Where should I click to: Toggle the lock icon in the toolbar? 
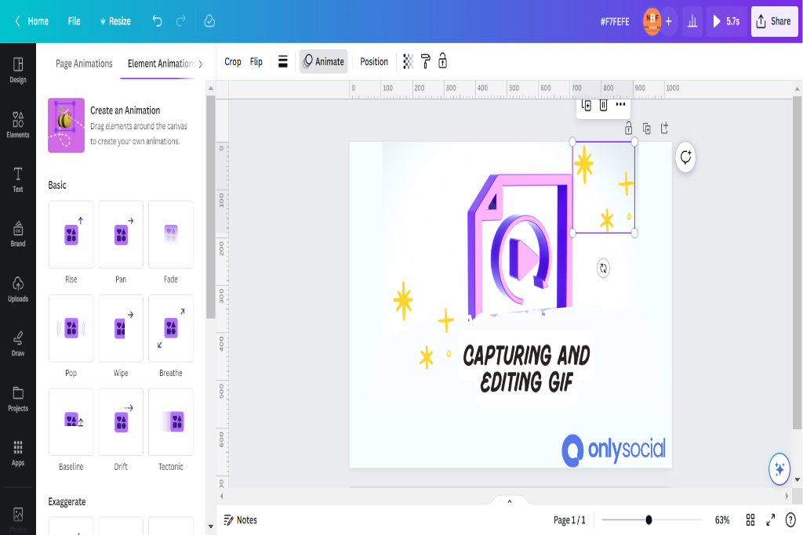[x=443, y=61]
